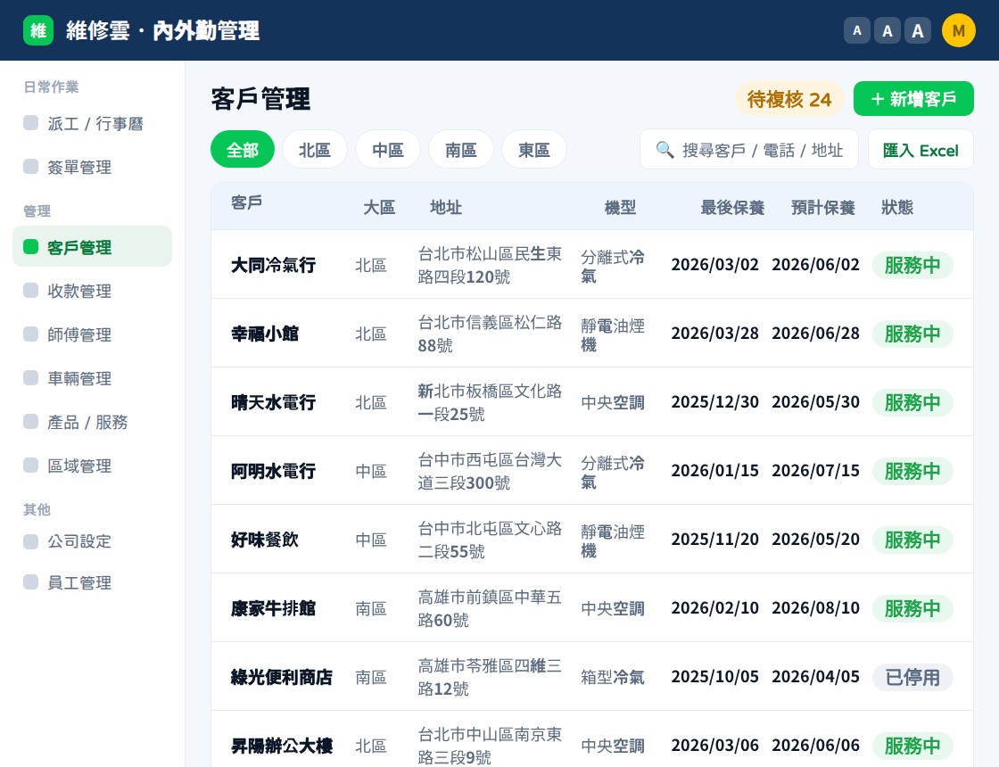
Task: Sort by the 大區 column header
Action: pyautogui.click(x=379, y=207)
